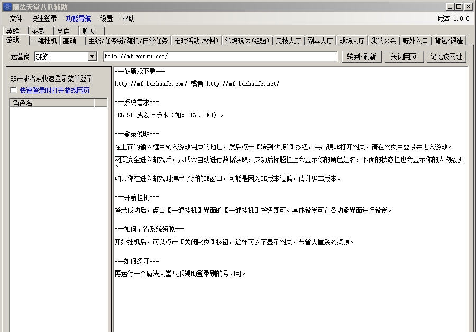
Task: Open the 商店 tab
Action: click(x=64, y=31)
